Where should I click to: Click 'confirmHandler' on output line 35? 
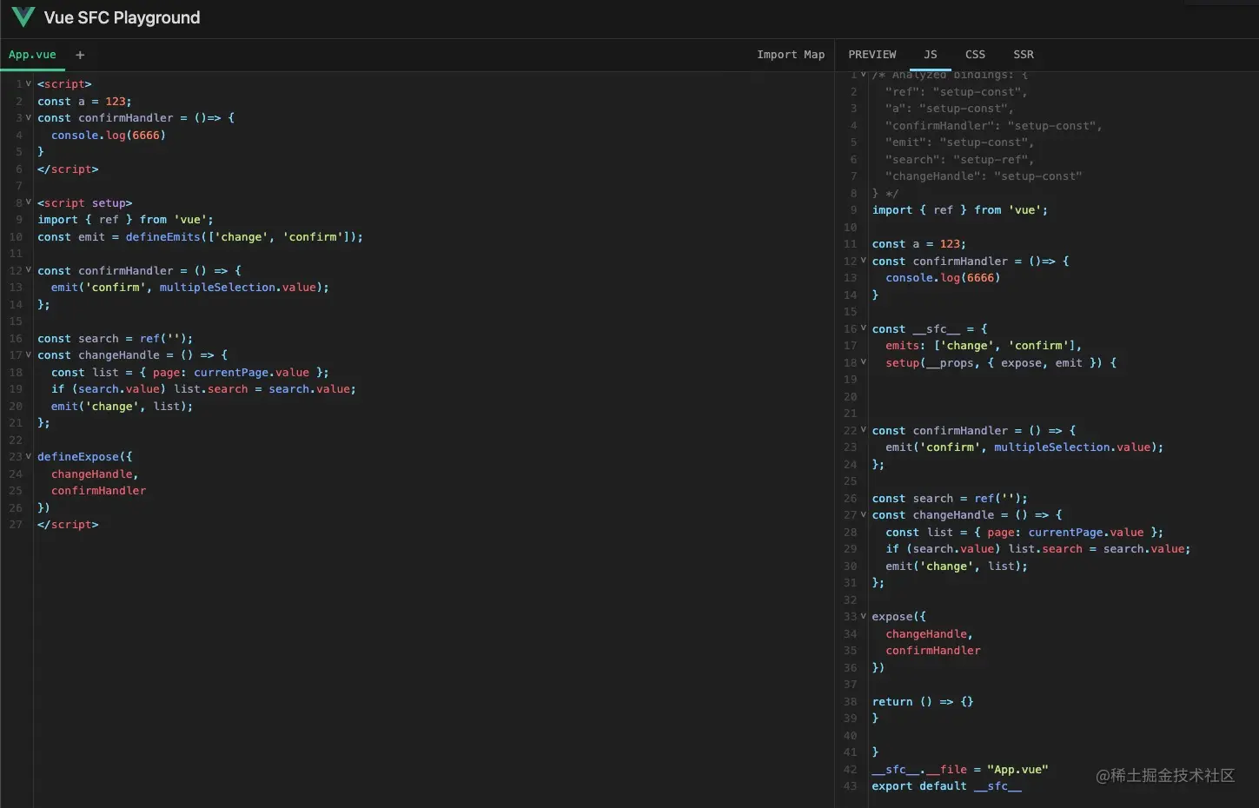(x=933, y=651)
